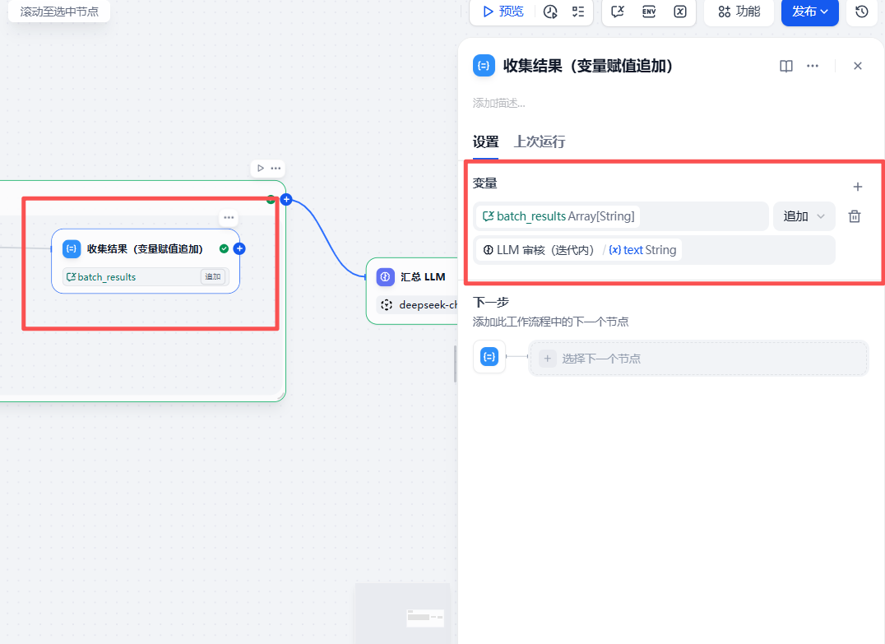
Task: Switch to the 上次运行 tab
Action: (x=539, y=141)
